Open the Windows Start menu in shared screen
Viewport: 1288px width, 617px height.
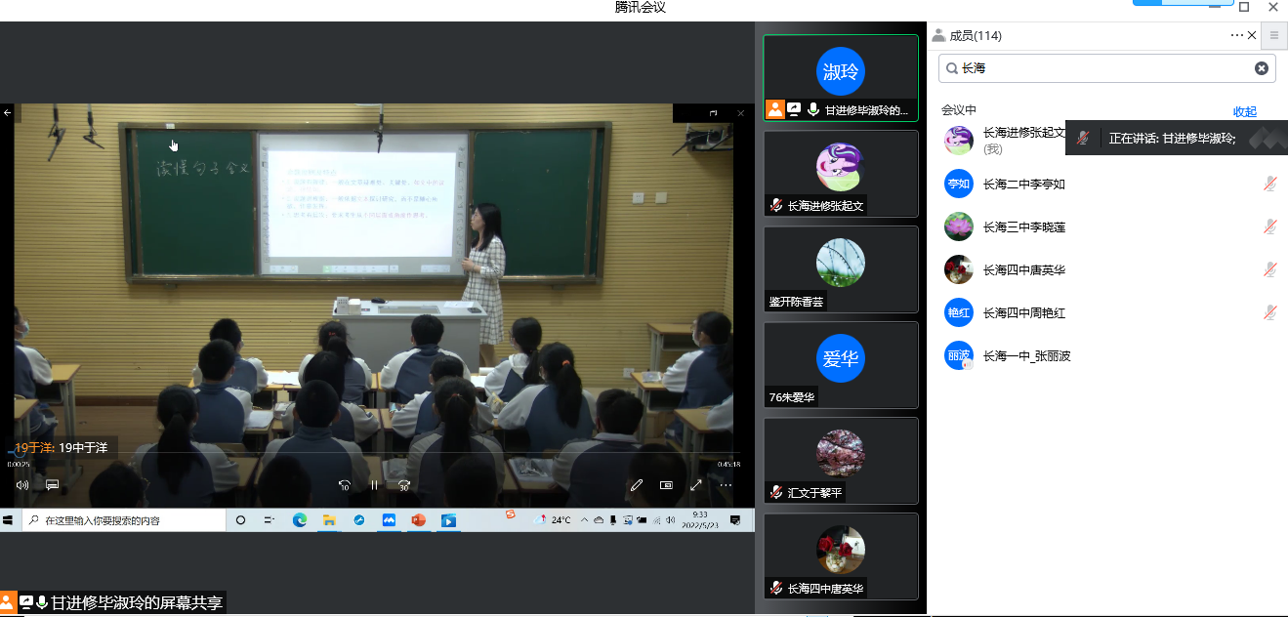pos(7,520)
